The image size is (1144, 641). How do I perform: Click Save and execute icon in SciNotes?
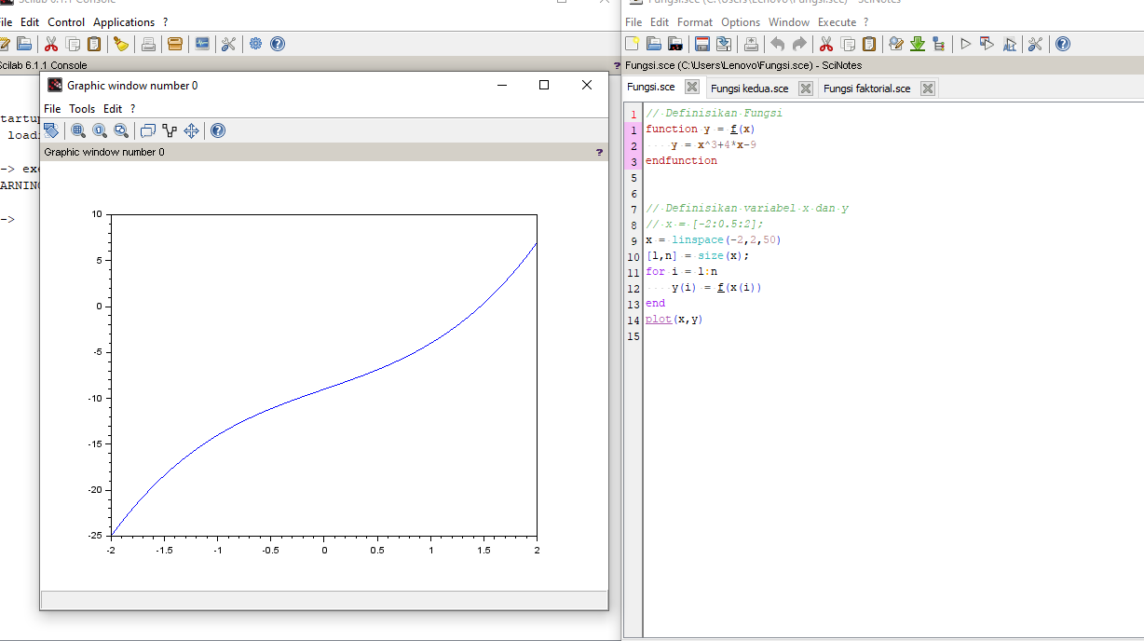point(987,44)
